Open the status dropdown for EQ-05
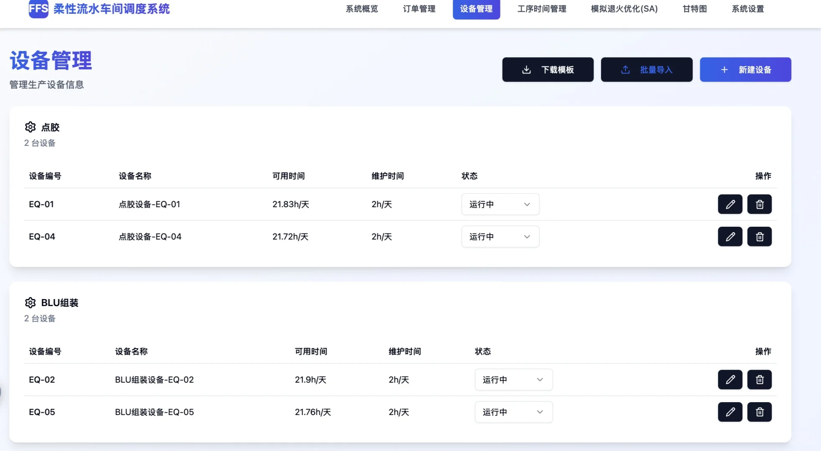The width and height of the screenshot is (821, 451). pos(513,412)
